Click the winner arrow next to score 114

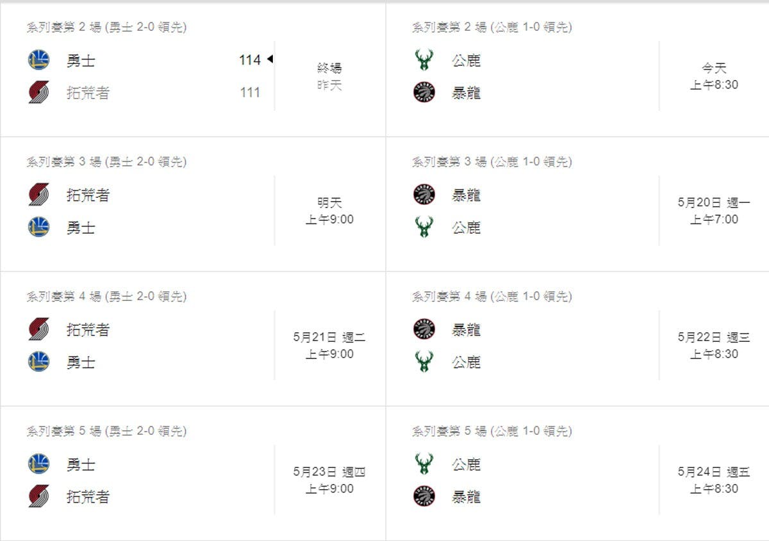click(270, 60)
